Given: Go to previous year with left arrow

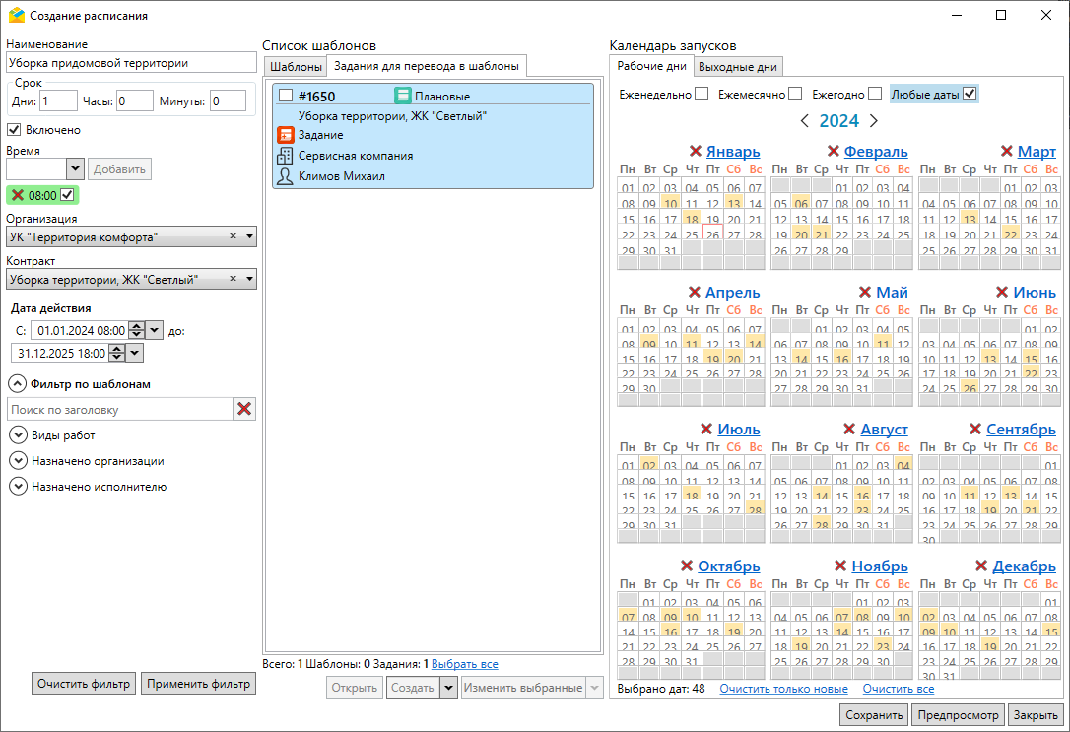Looking at the screenshot, I should click(804, 121).
